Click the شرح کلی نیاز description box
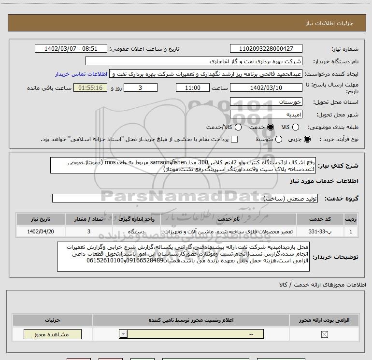Screen dimensions: 372x360 click(x=183, y=165)
